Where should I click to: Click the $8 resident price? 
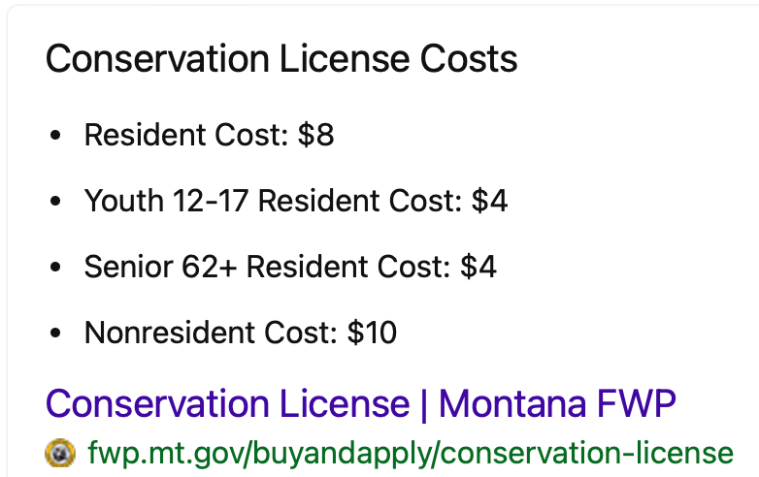click(x=316, y=135)
